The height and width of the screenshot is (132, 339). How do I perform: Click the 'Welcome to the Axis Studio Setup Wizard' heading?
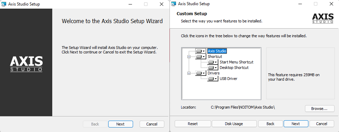[x=112, y=21]
